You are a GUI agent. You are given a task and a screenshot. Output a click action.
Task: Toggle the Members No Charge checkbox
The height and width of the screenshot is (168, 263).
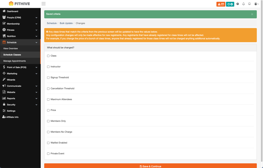tap(48, 132)
